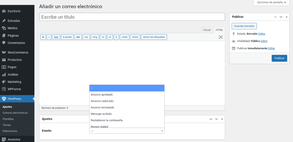Collapse the Publicar panel toggle triangle
This screenshot has height=142, width=293.
[x=286, y=17]
